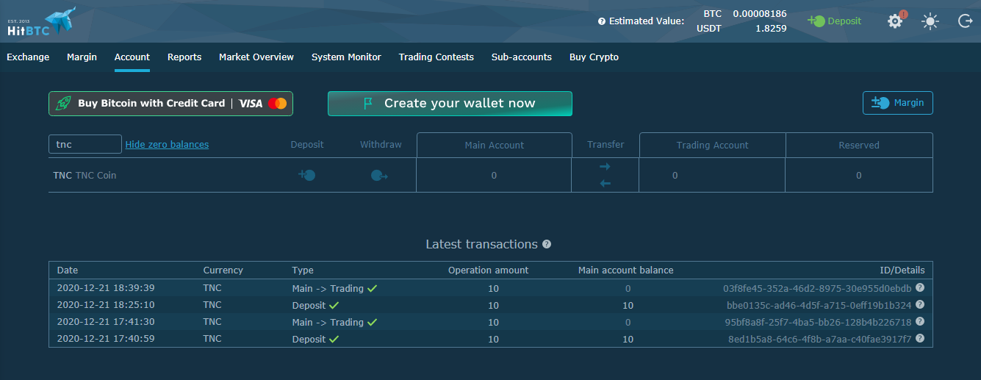Click the TNC Coin row name
981x380 pixels.
[85, 176]
